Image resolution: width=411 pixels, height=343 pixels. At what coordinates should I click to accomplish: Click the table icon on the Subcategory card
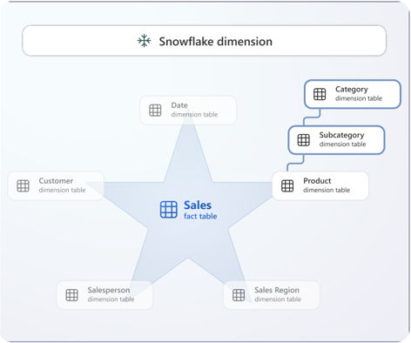tap(304, 140)
